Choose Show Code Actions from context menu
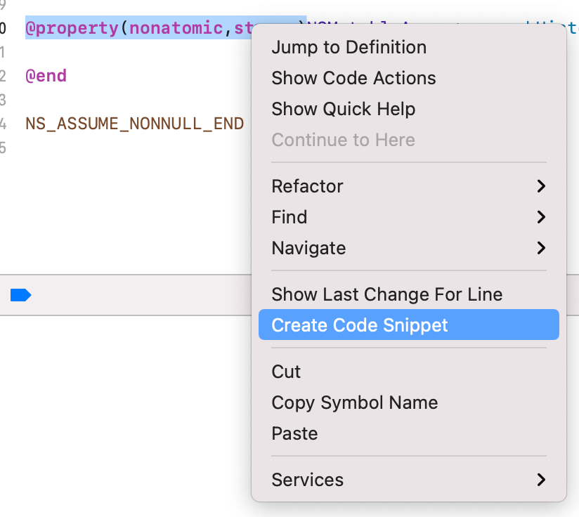Viewport: 579px width, 517px height. click(353, 78)
